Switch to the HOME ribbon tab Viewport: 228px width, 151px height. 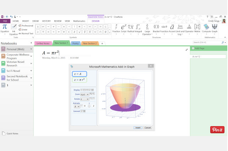click(16, 21)
